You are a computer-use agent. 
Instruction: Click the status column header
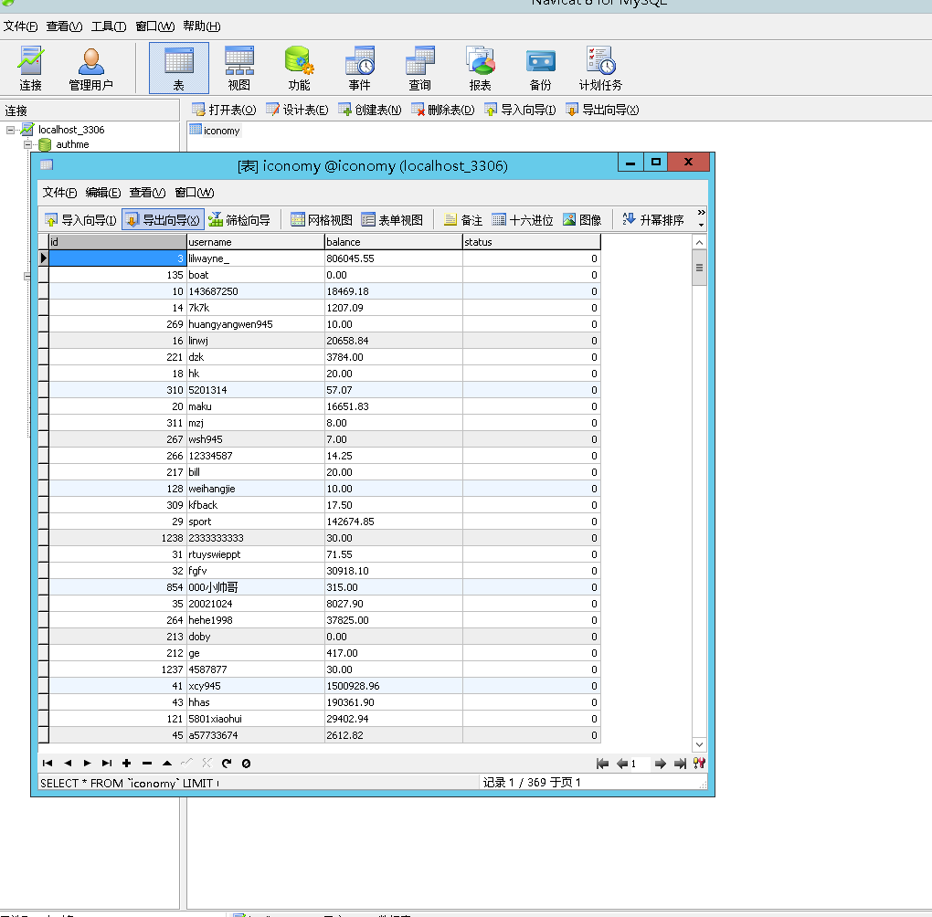[x=532, y=242]
